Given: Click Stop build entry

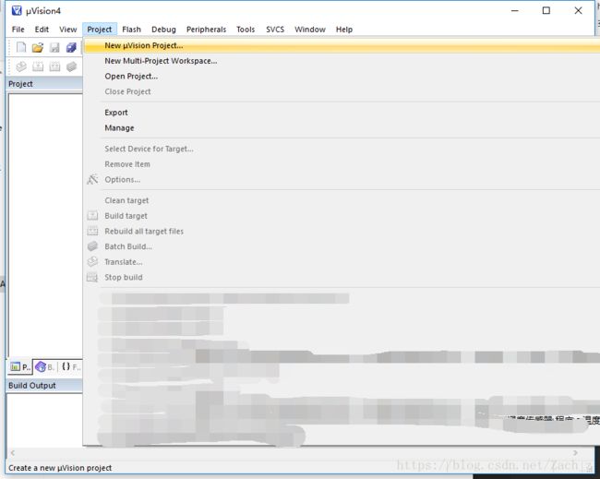Looking at the screenshot, I should click(342, 277).
